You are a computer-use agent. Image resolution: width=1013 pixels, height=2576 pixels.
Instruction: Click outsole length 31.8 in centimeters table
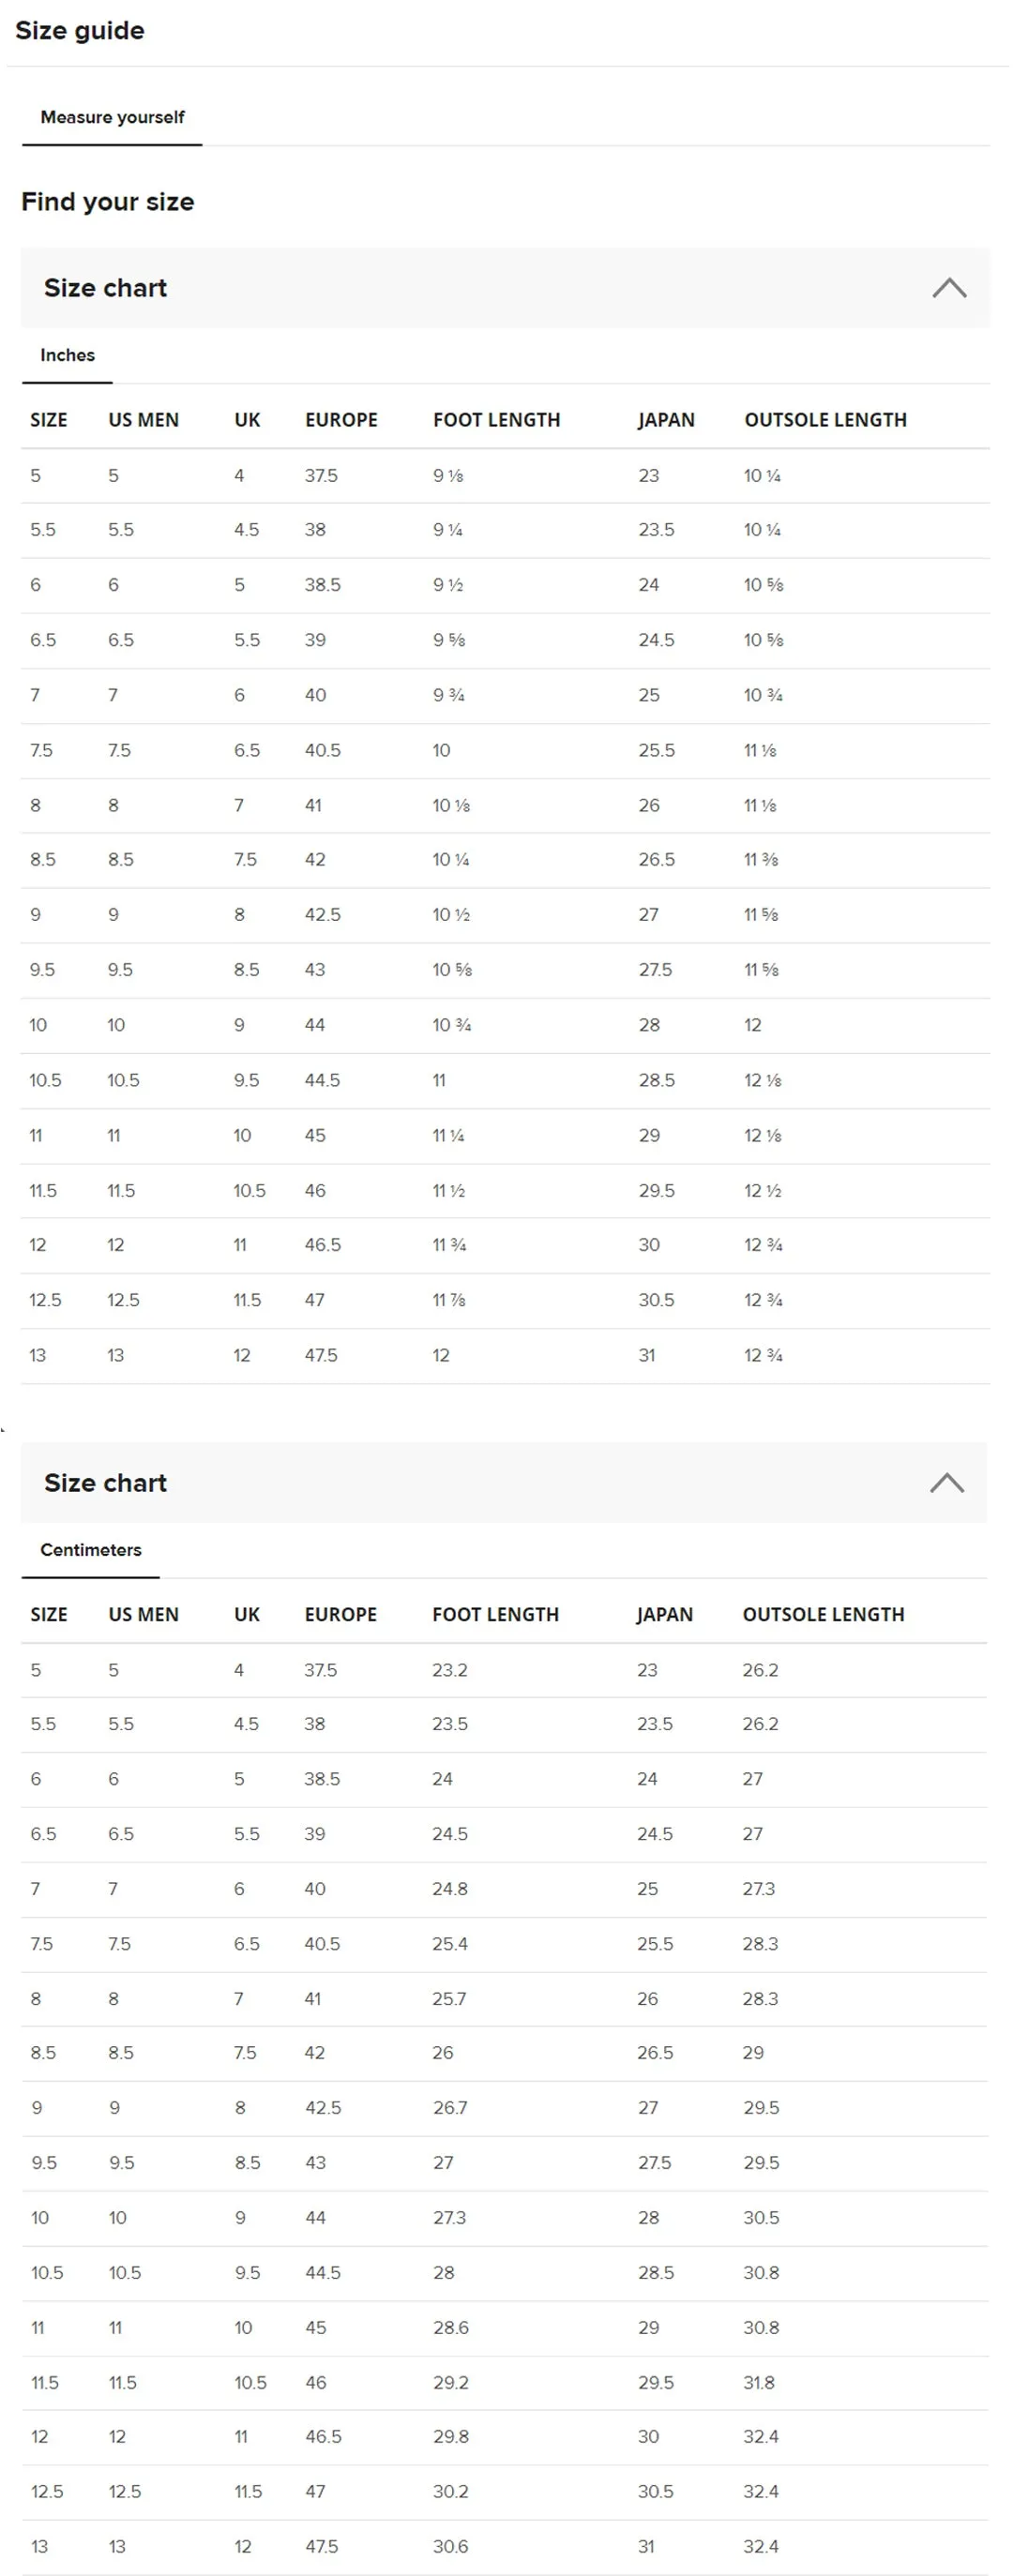(758, 2382)
